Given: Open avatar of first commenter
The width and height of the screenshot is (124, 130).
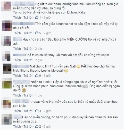Looking at the screenshot, I should pos(6,6).
